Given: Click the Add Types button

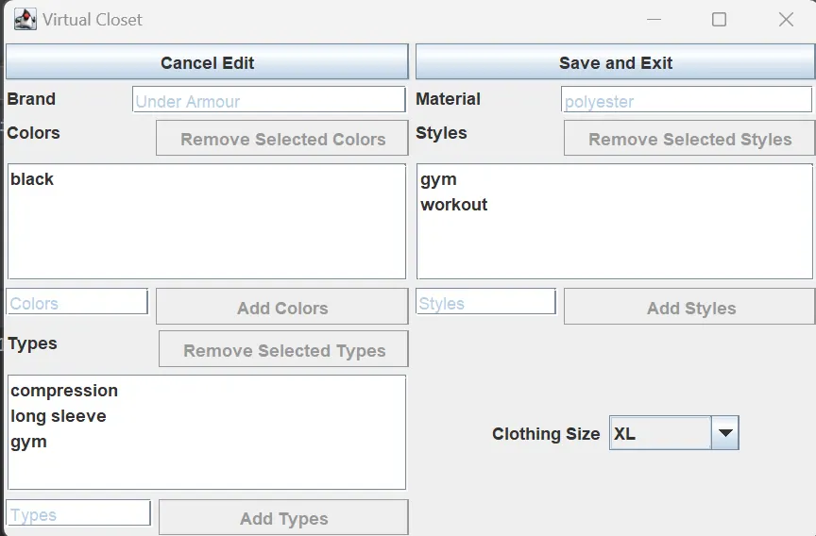Looking at the screenshot, I should (x=283, y=518).
